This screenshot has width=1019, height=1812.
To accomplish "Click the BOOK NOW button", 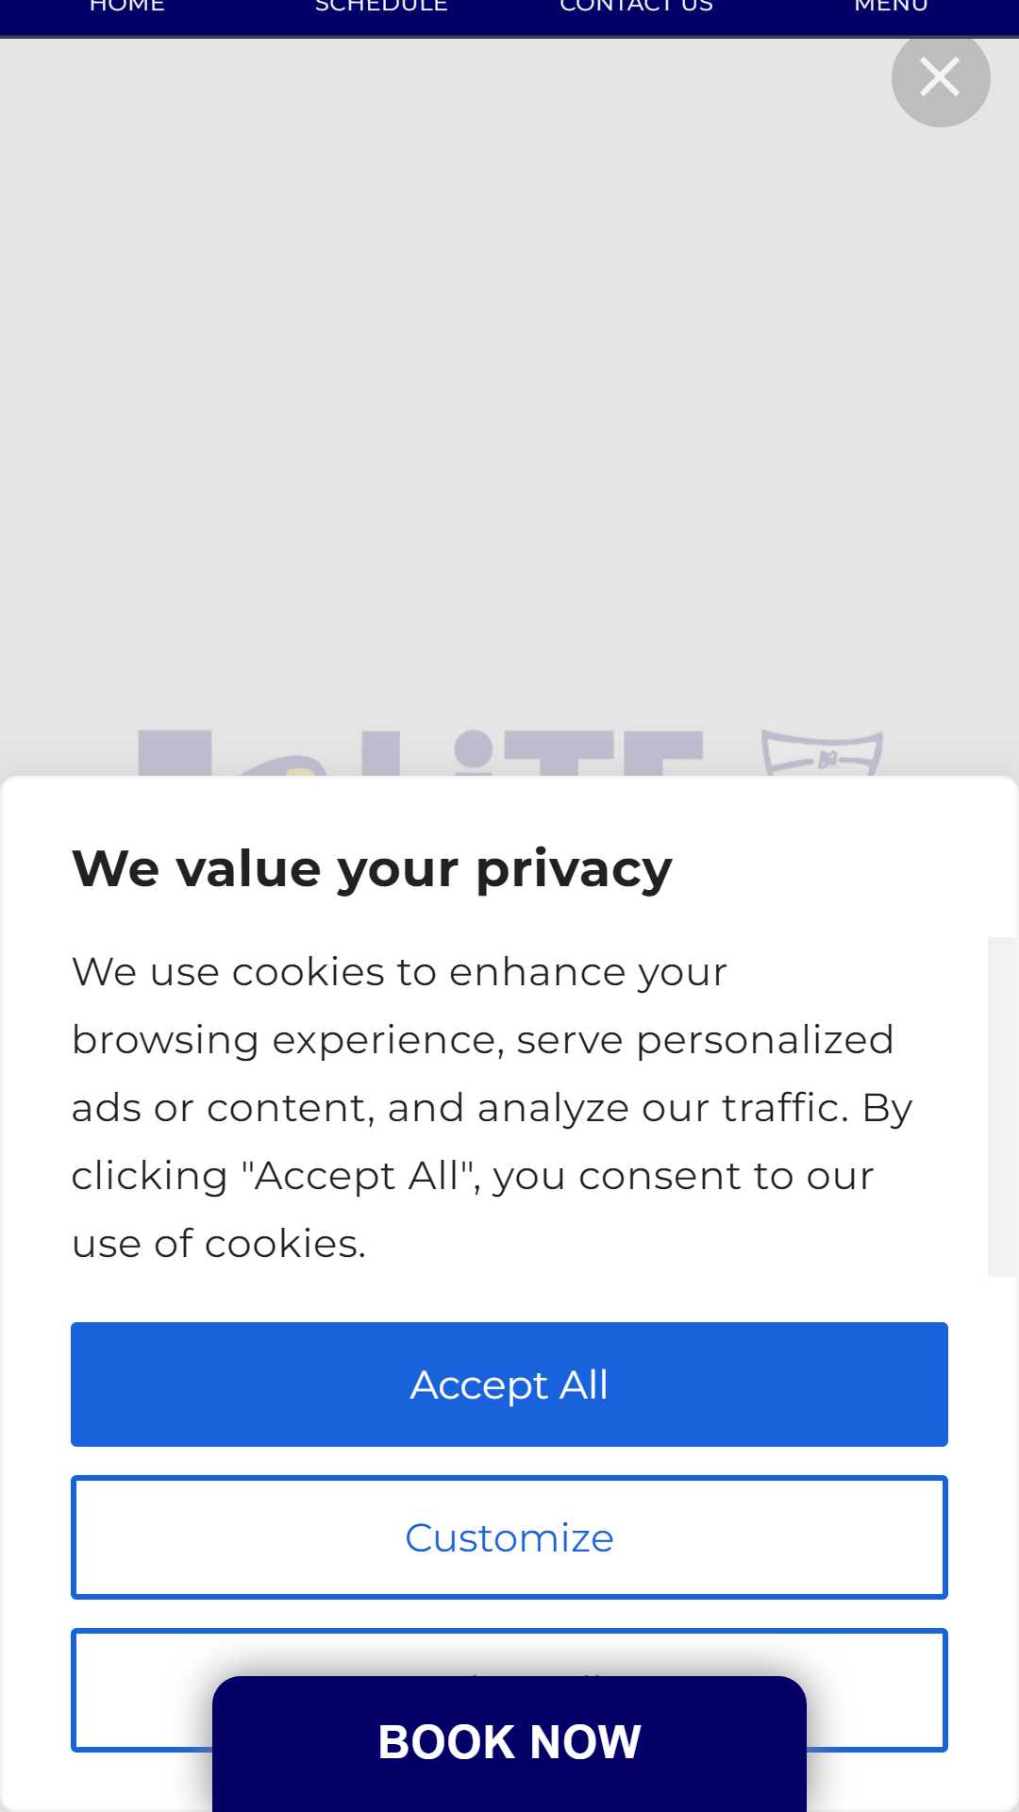I will click(509, 1742).
